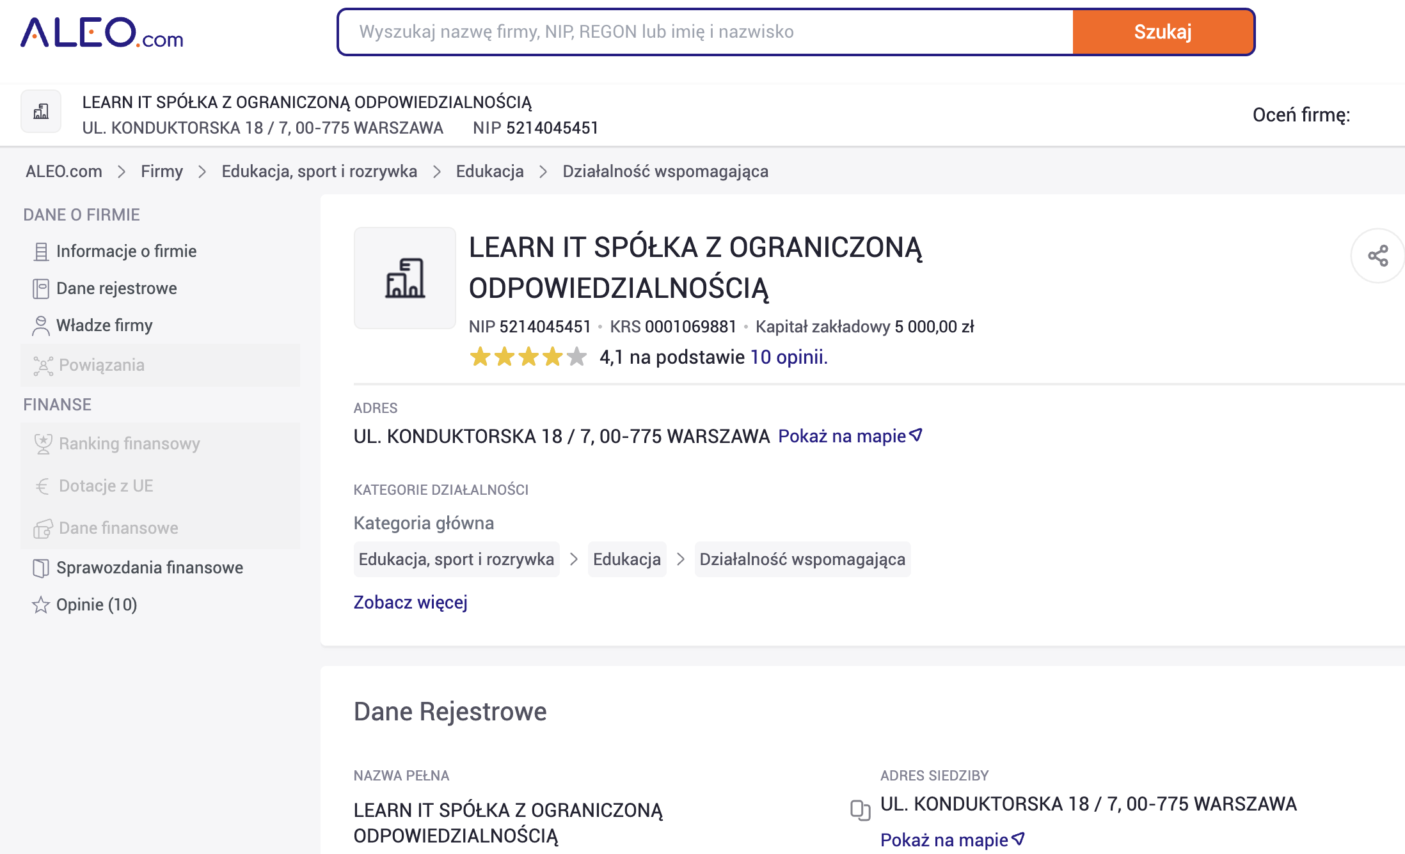Open Edukacja category chip

[627, 559]
